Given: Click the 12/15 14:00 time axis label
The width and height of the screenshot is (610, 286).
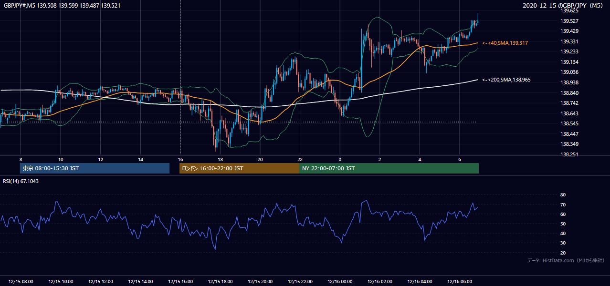Looking at the screenshot, I should pos(140,282).
